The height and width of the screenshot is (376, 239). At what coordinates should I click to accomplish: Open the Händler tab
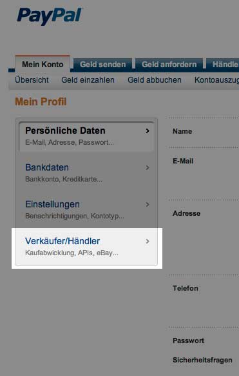(223, 65)
